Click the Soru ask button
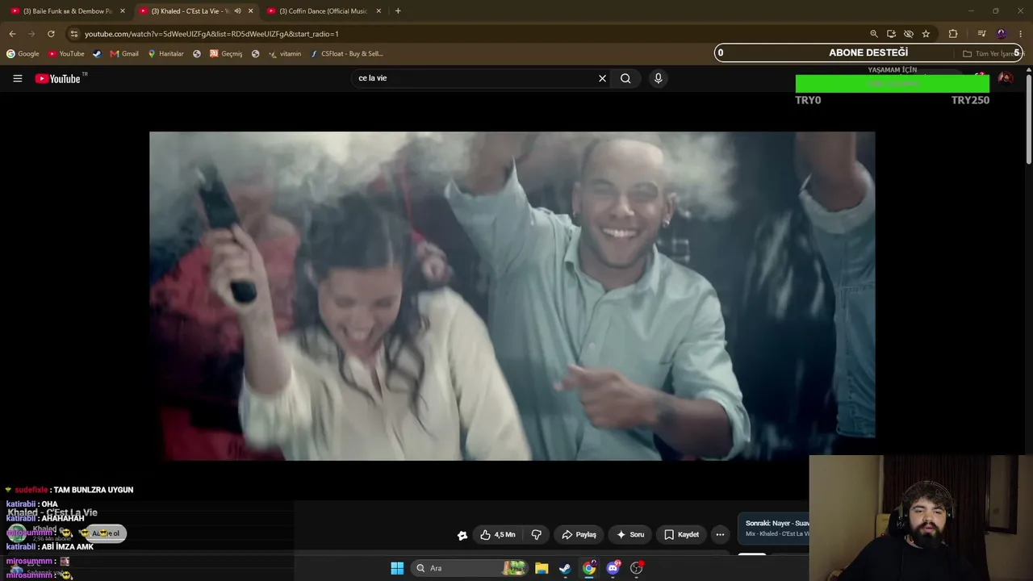This screenshot has height=581, width=1033. [x=630, y=534]
